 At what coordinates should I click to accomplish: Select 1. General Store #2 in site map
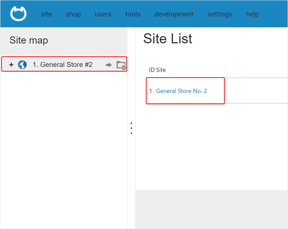pyautogui.click(x=62, y=65)
